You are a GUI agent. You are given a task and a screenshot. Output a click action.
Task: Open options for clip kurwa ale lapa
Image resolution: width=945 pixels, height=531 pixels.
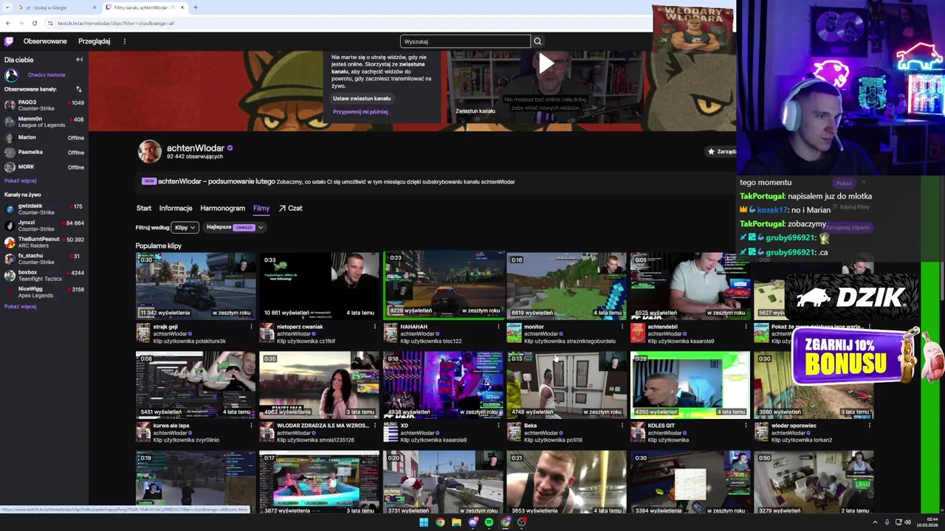point(251,426)
